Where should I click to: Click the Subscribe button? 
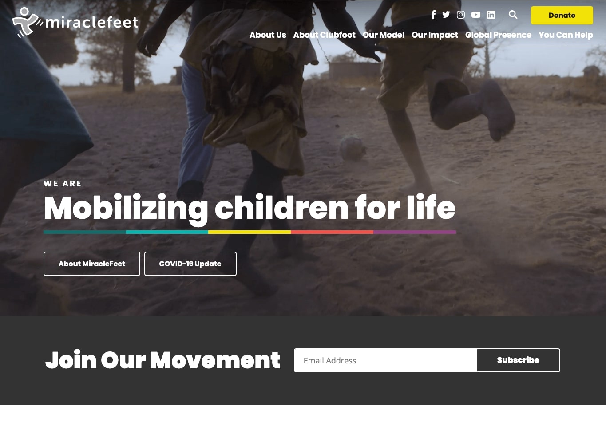pos(518,360)
